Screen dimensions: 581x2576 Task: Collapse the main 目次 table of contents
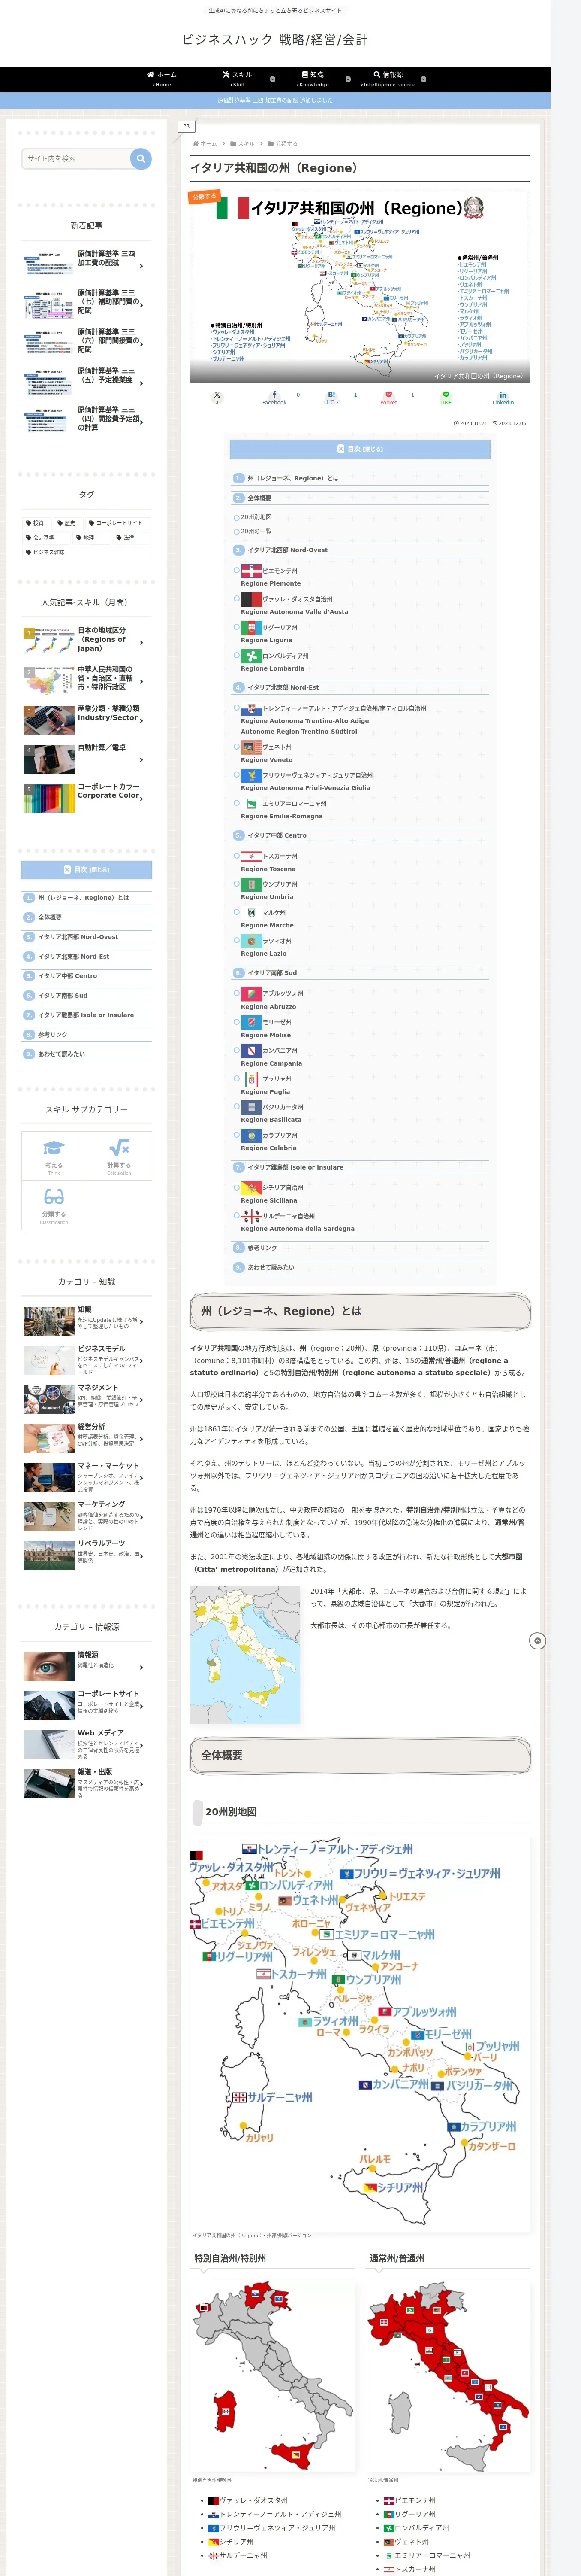pyautogui.click(x=360, y=449)
